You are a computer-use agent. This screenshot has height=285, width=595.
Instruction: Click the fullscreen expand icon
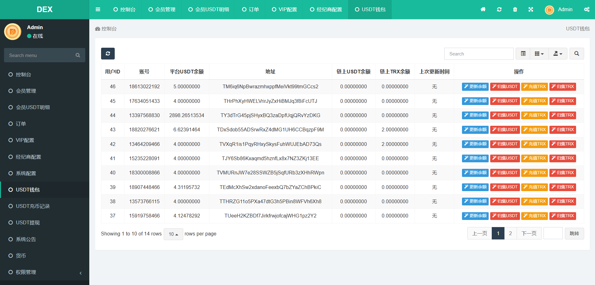[x=531, y=10]
